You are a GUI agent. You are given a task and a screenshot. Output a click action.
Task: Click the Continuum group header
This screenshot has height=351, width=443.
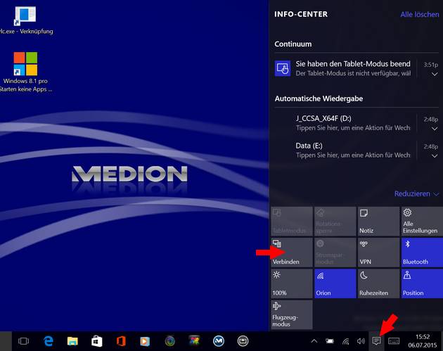(x=293, y=44)
